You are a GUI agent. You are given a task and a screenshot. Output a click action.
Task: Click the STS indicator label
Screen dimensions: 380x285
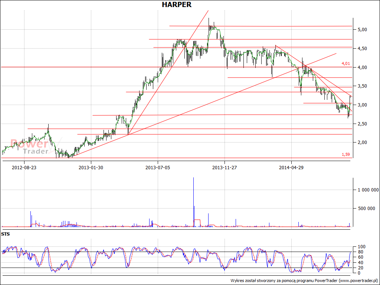pyautogui.click(x=5, y=234)
